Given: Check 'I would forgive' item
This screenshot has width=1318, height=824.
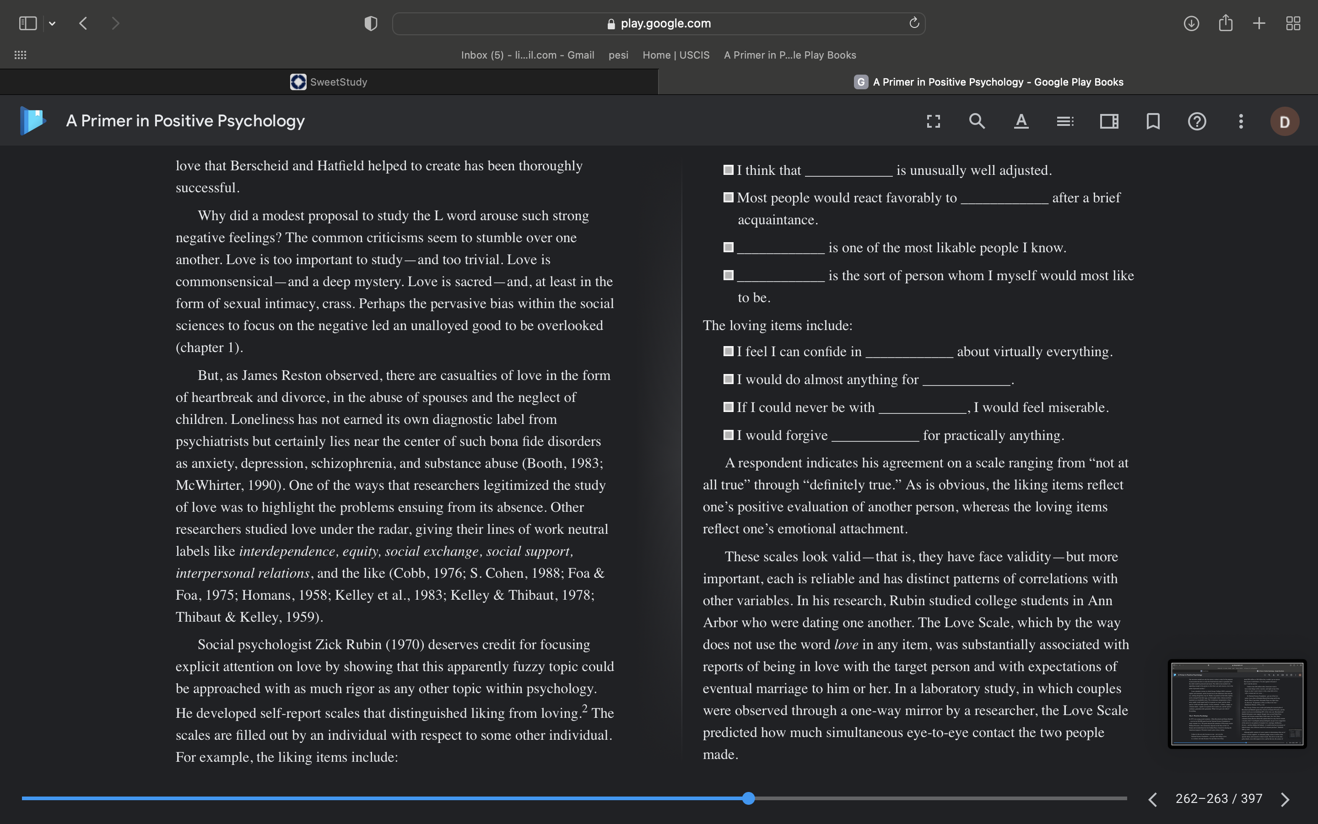Looking at the screenshot, I should click(x=728, y=435).
